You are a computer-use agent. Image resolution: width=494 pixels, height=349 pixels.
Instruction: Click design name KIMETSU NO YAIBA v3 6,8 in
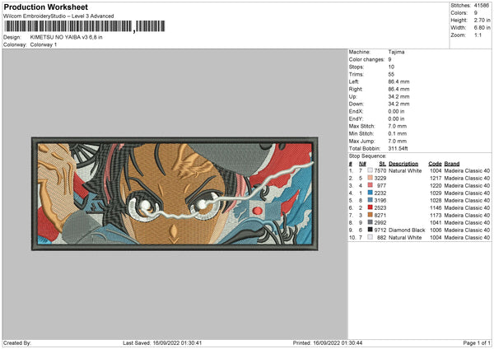(66, 37)
